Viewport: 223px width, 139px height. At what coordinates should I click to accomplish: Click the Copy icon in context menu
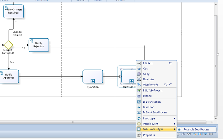(x=139, y=74)
